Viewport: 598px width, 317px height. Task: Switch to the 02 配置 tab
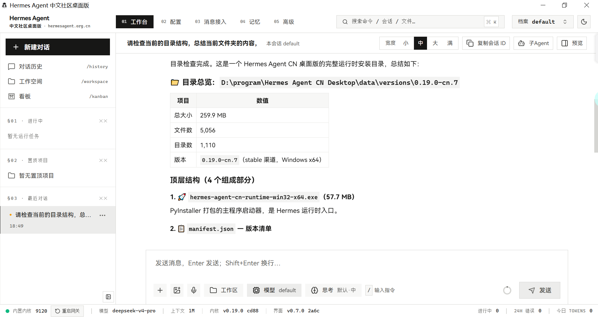pos(171,22)
